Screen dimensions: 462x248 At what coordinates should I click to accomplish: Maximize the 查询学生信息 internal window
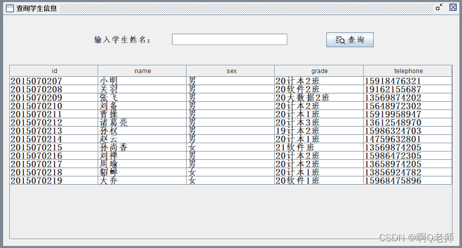point(439,7)
